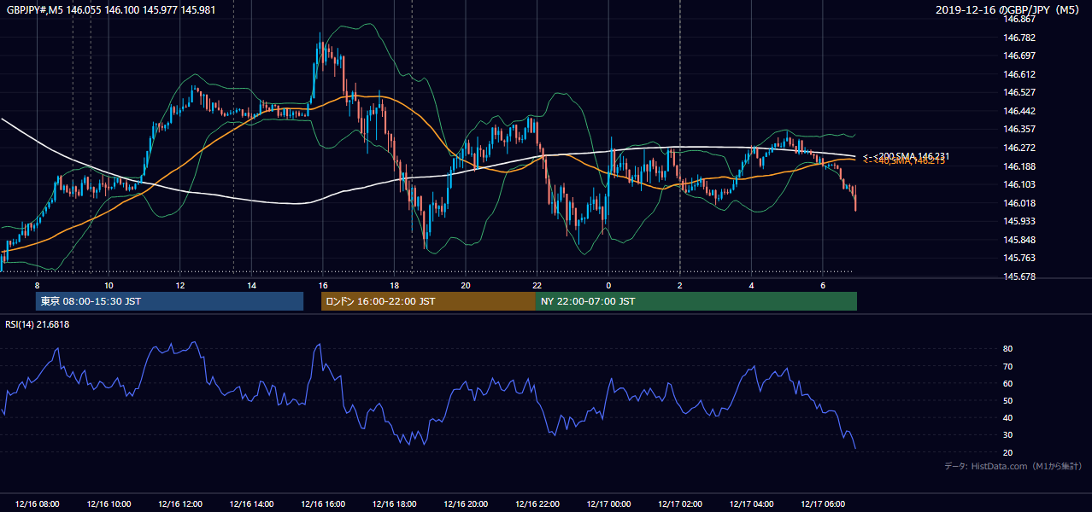This screenshot has width=1092, height=512.
Task: Click the データ: HistData.com source credit
Action: click(1013, 466)
